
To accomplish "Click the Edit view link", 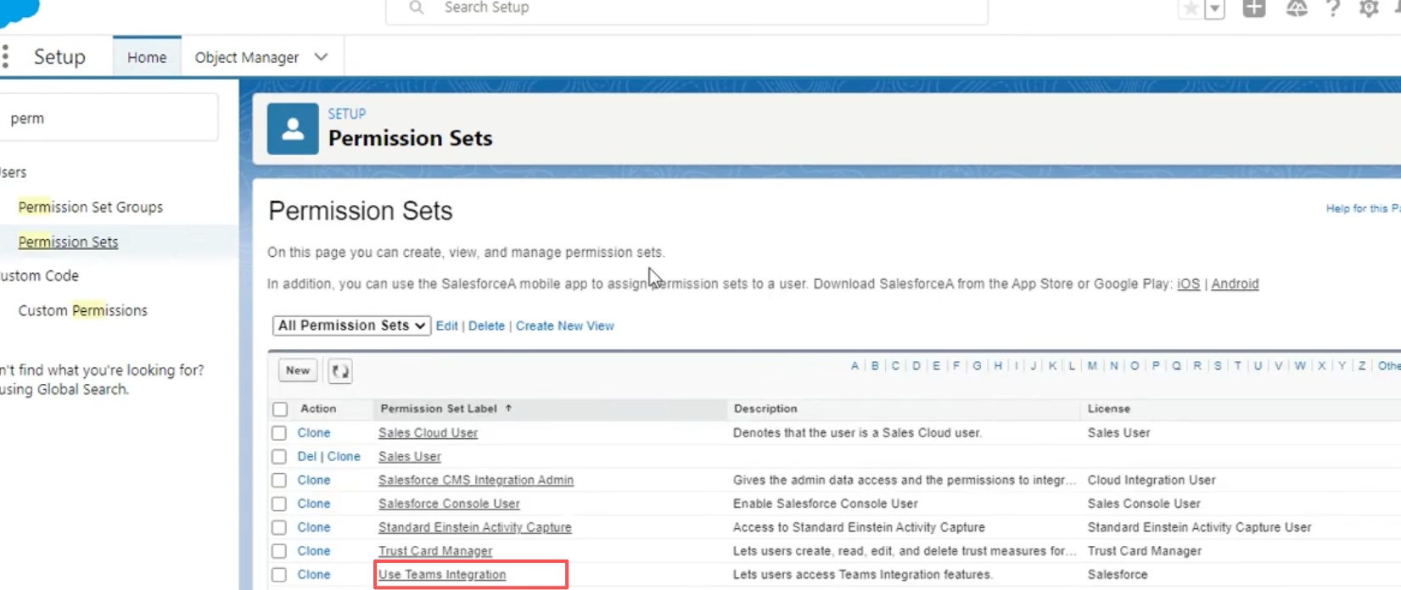I will [x=447, y=326].
